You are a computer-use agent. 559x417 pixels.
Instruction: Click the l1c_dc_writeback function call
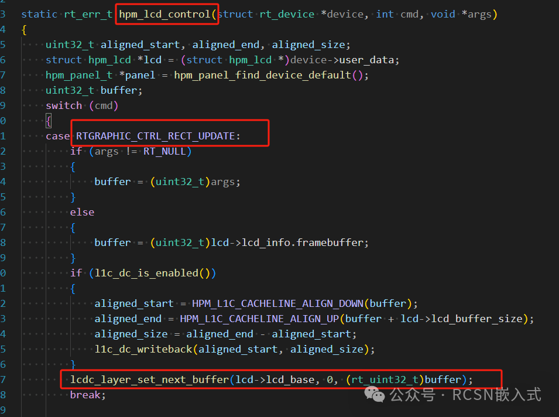[143, 349]
